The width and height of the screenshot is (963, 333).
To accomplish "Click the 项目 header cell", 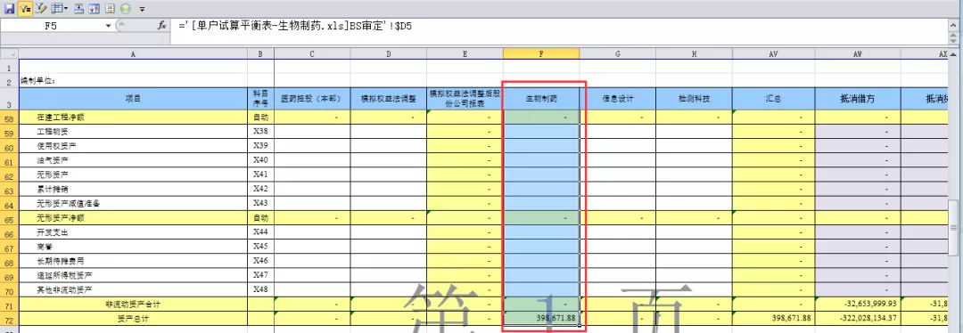I will 133,99.
